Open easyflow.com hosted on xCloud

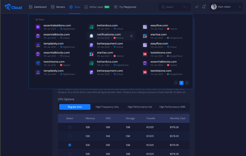tap(159, 44)
